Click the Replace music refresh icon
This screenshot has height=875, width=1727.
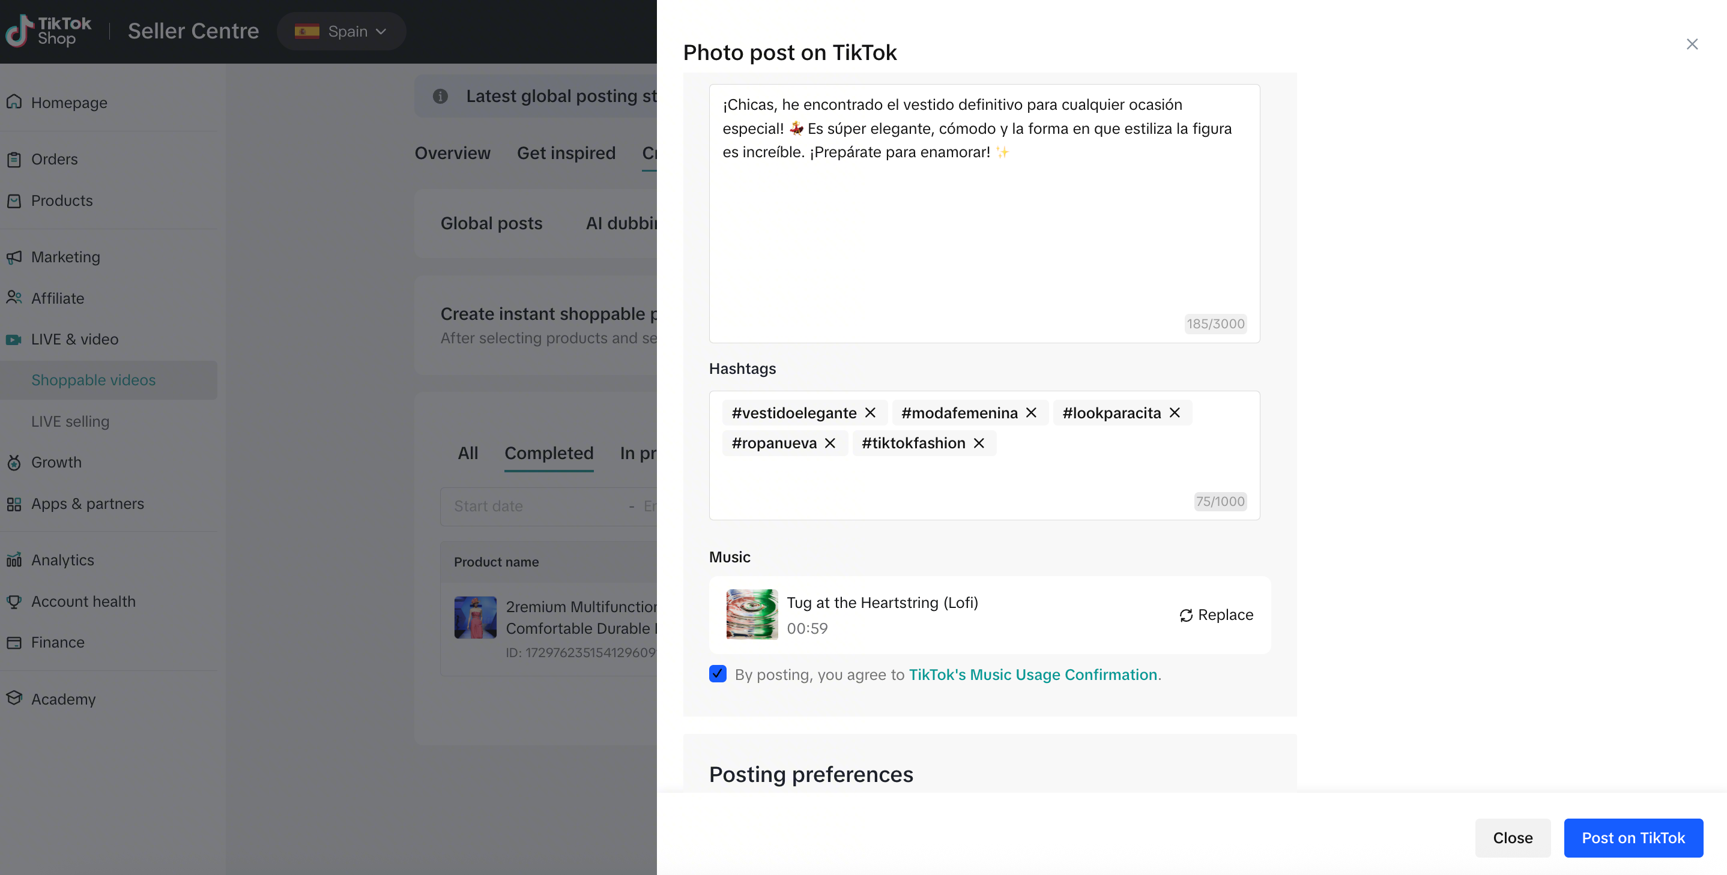point(1186,615)
